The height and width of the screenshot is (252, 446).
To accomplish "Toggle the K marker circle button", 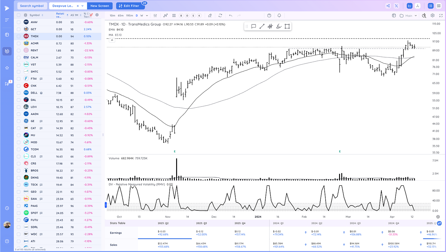I will coord(199,16).
